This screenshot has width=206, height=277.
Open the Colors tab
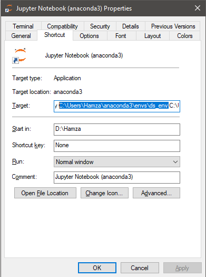[184, 36]
